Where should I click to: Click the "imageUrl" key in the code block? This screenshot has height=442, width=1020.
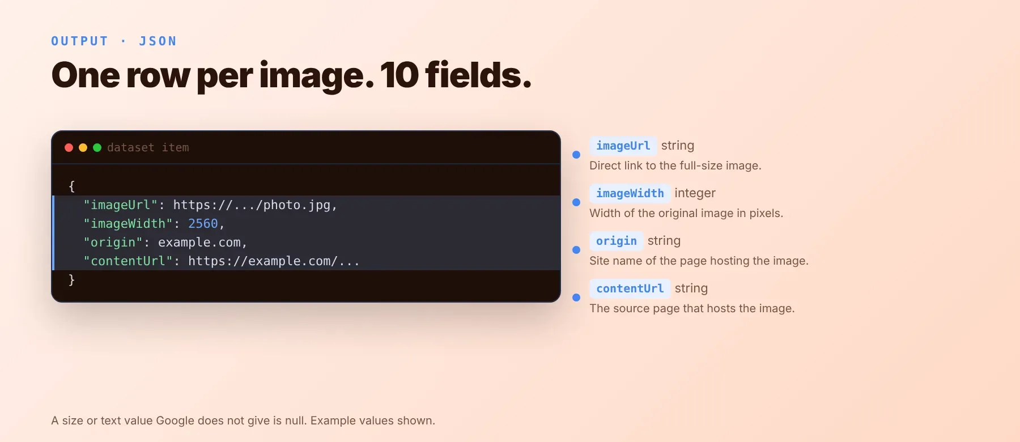(x=120, y=205)
